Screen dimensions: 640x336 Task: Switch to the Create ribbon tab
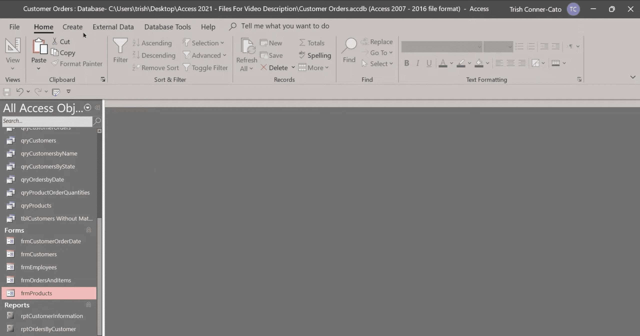point(72,27)
